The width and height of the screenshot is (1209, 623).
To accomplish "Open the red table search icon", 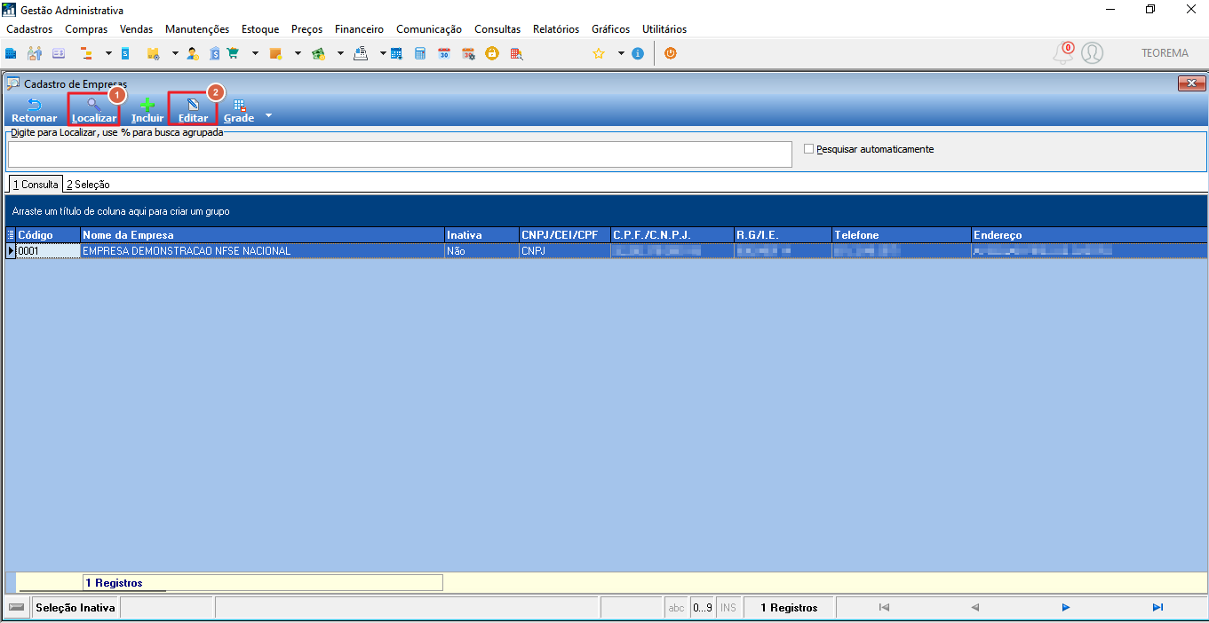I will [x=516, y=53].
